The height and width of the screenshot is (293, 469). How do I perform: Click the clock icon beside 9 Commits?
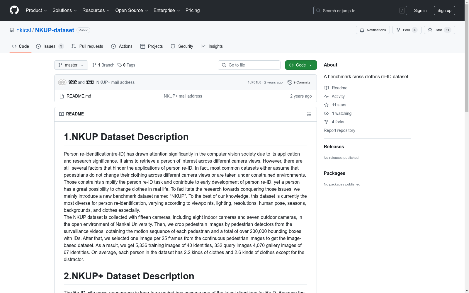click(x=290, y=82)
